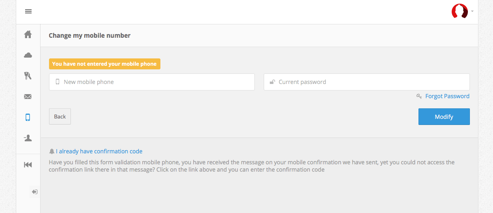Click the key icon next to Forgot Password
This screenshot has height=213, width=493.
pyautogui.click(x=419, y=96)
